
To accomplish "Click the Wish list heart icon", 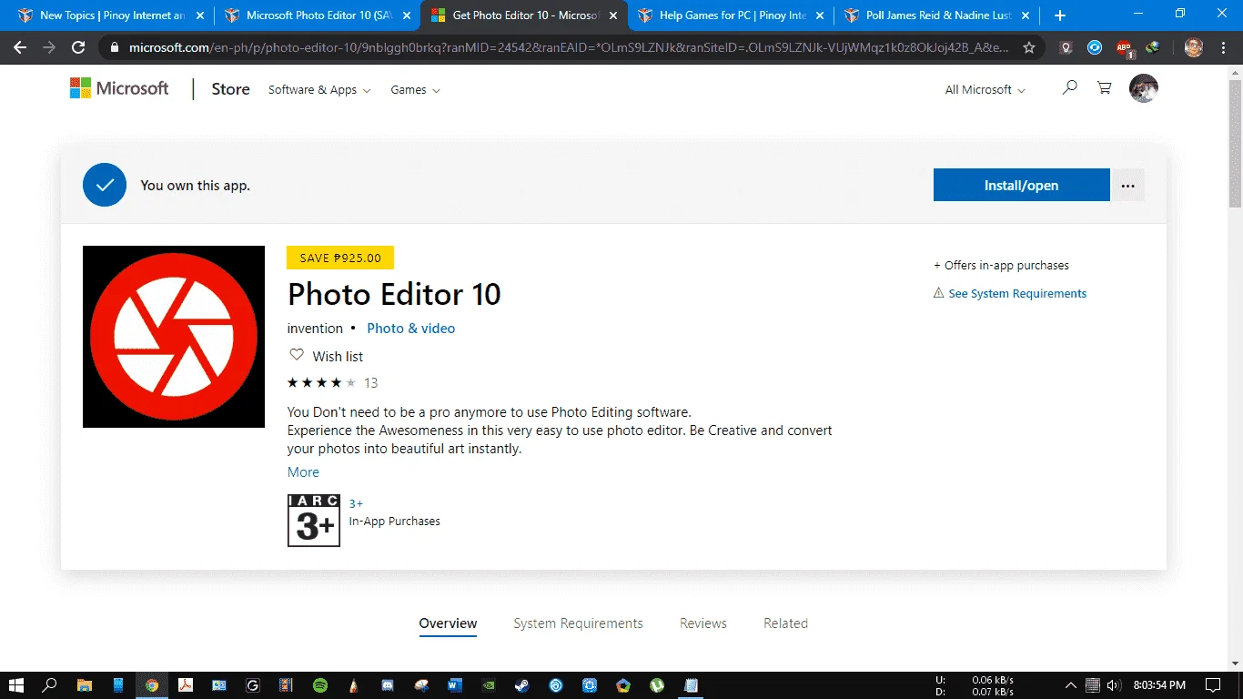I will coord(296,355).
